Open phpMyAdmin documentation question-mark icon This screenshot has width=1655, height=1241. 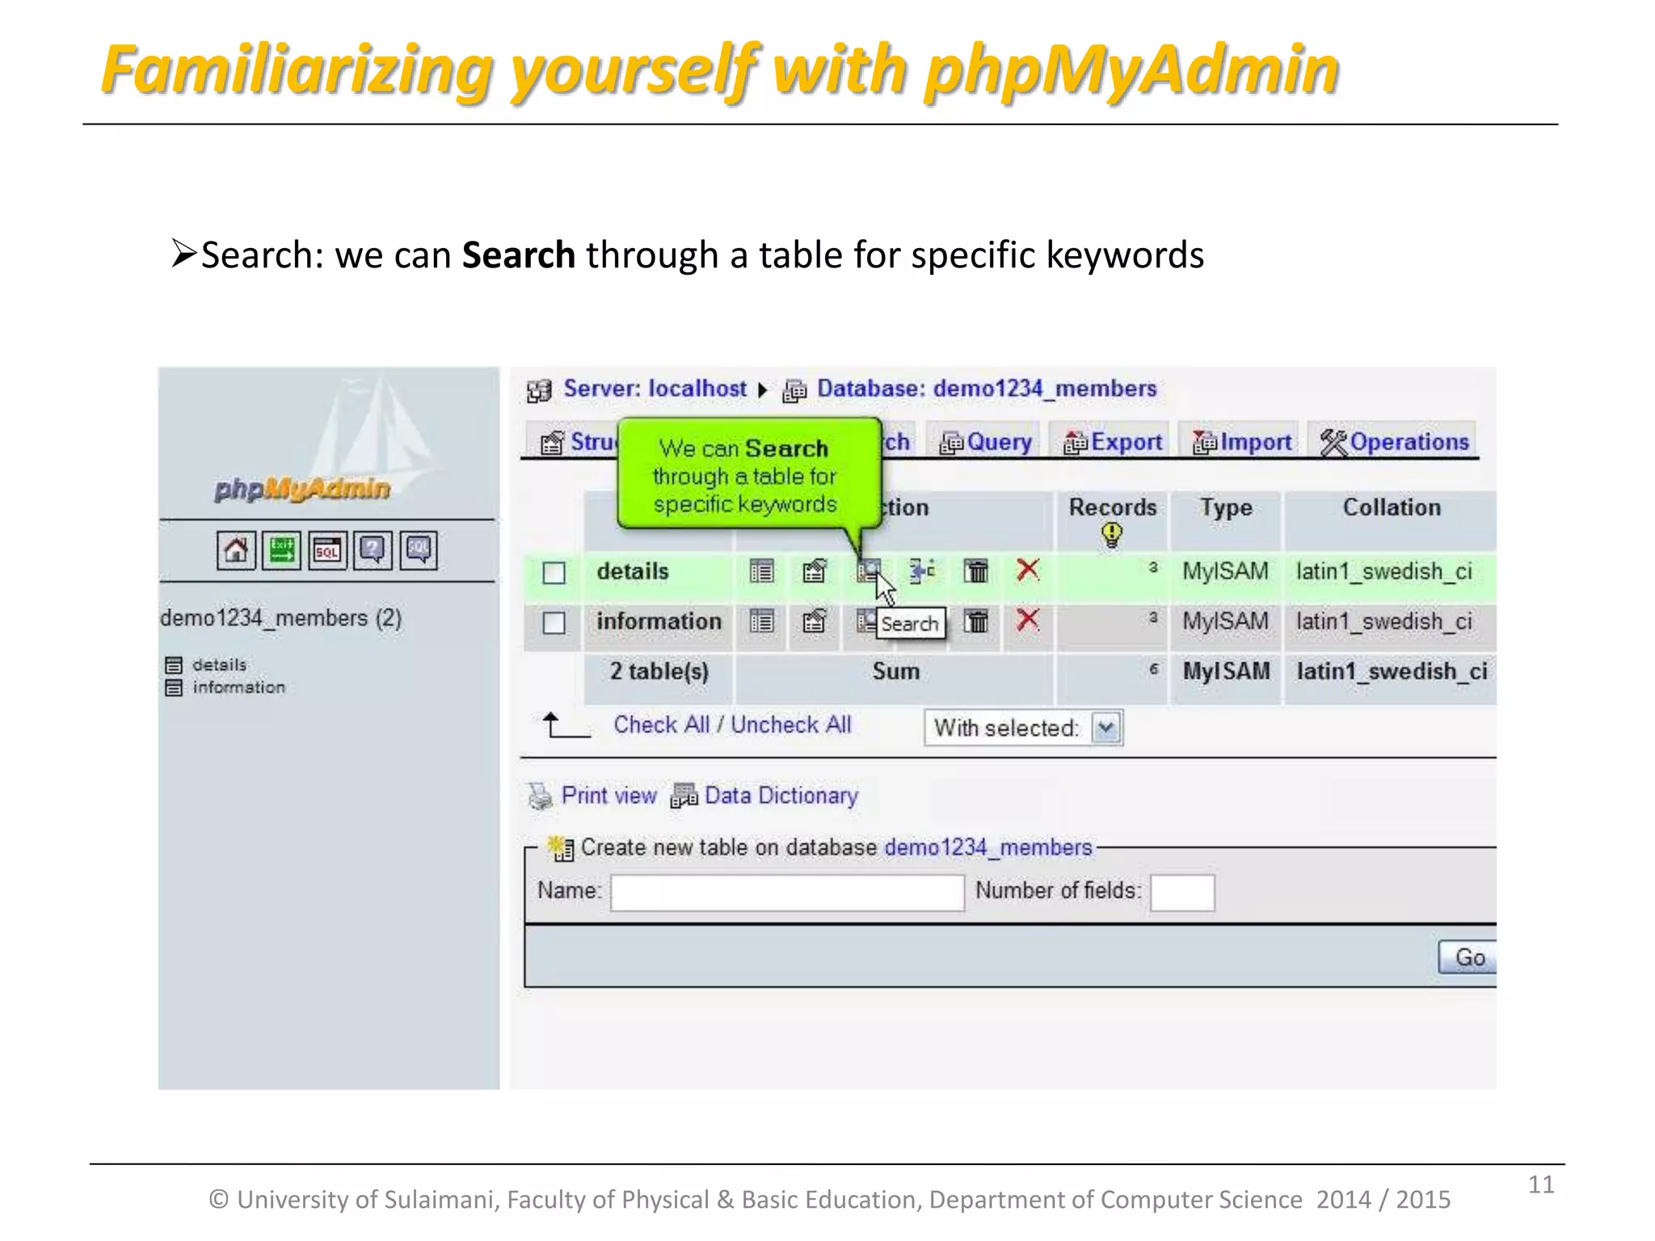click(x=373, y=550)
